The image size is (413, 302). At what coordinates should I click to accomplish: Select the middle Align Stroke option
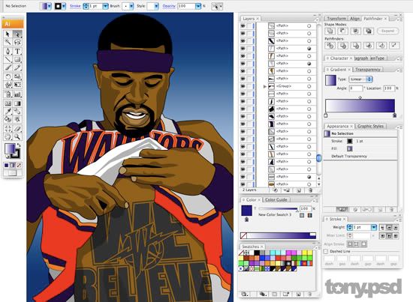tap(357, 244)
